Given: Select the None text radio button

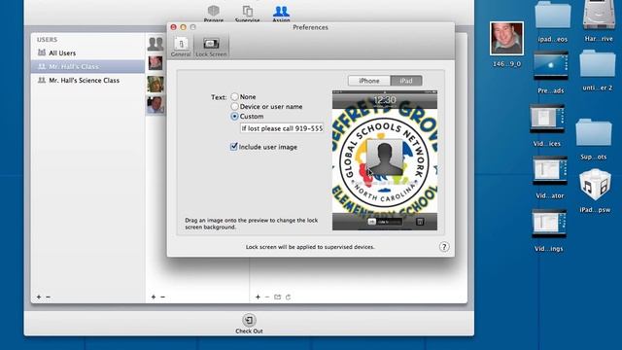Looking at the screenshot, I should pos(235,96).
